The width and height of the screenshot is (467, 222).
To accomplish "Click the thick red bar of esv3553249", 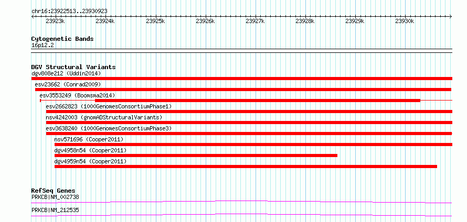I will tap(258, 101).
